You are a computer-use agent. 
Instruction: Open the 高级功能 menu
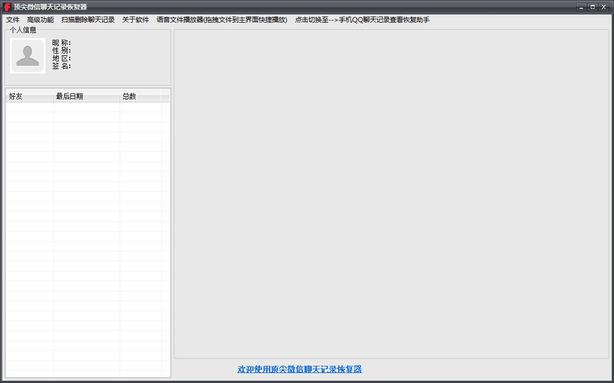(40, 20)
